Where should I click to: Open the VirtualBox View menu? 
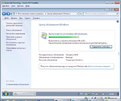(x=13, y=6)
